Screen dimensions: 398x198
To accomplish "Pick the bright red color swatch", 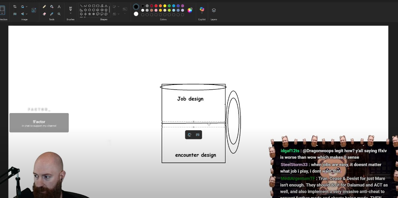I will tap(156, 6).
